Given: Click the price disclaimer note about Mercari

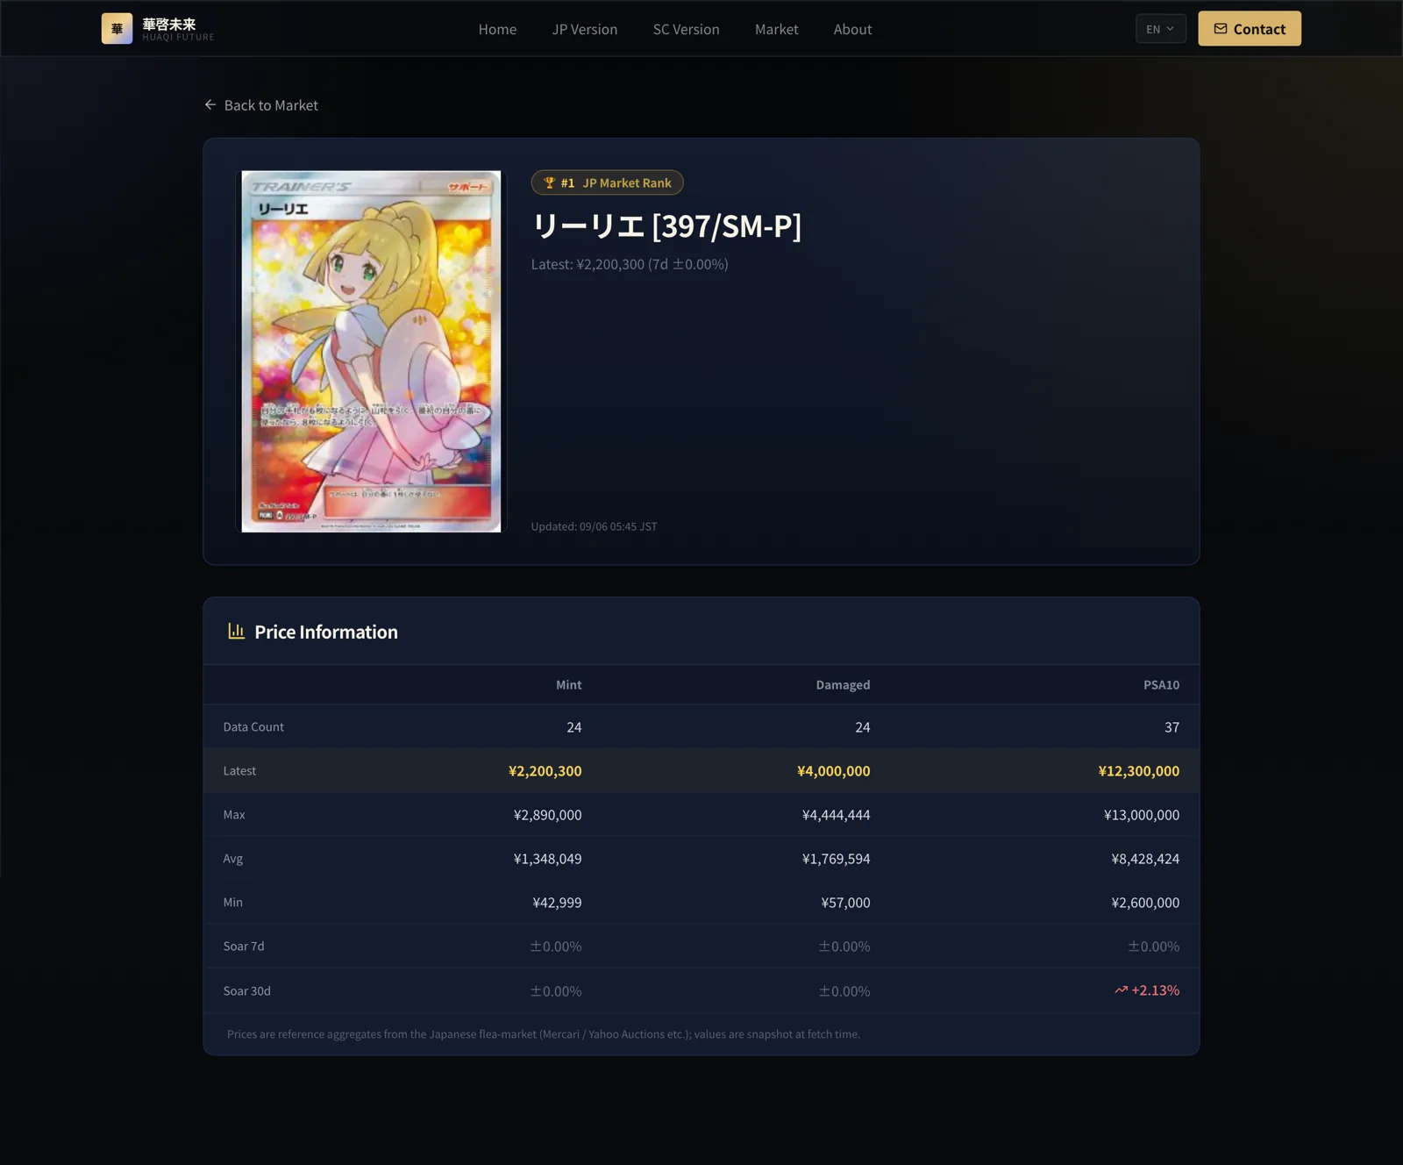Looking at the screenshot, I should pyautogui.click(x=544, y=1034).
